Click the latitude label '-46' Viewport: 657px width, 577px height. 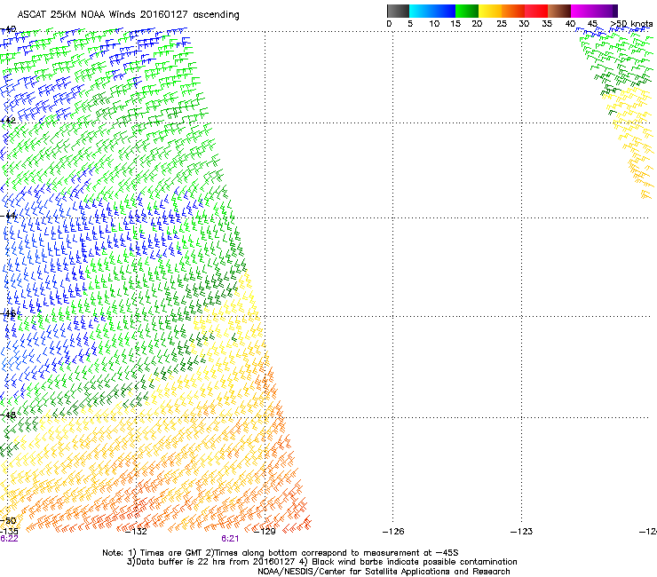tap(8, 313)
